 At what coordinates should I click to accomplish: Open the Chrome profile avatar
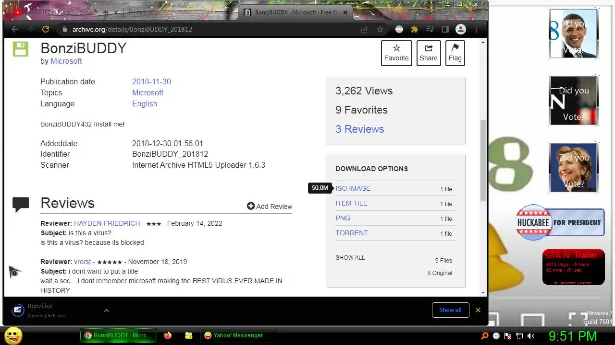[461, 29]
